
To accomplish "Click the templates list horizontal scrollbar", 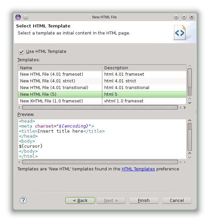I will pyautogui.click(x=100, y=107).
